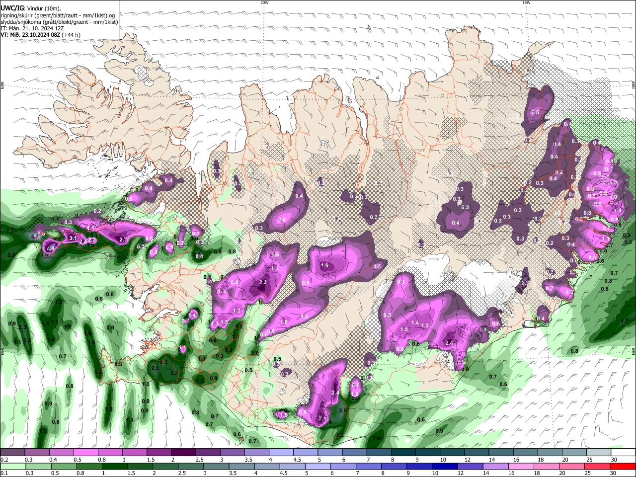Select the 12–14 violet swatch in lower legend row
This screenshot has height=477, width=636.
[470, 466]
